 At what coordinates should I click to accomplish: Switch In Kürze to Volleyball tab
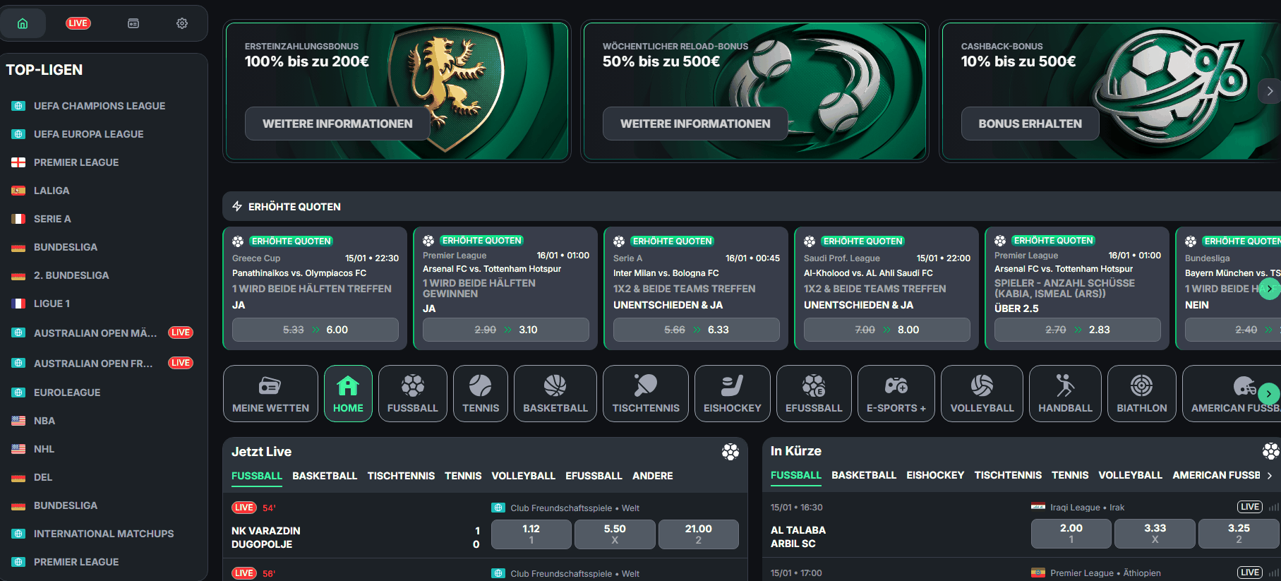tap(1130, 475)
